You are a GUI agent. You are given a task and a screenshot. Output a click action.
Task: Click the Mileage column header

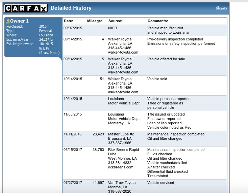click(94, 21)
